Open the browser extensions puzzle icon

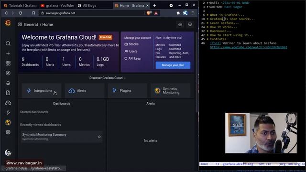tap(178, 13)
